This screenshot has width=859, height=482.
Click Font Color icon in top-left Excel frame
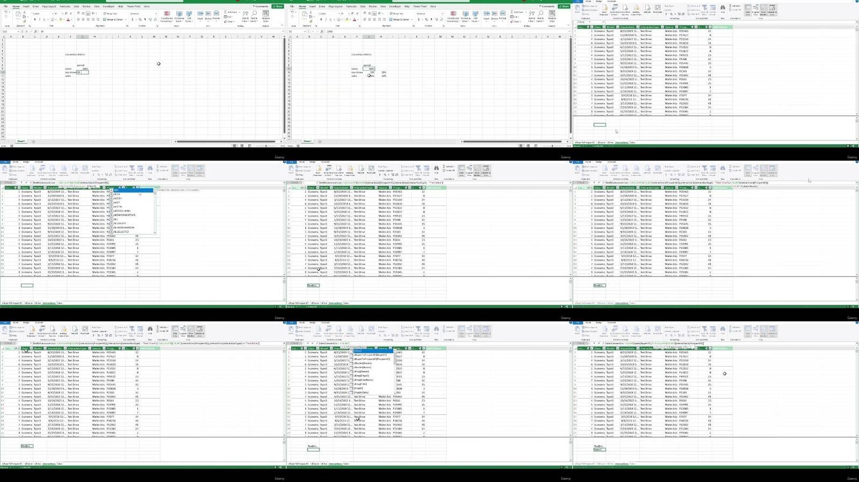(68, 19)
